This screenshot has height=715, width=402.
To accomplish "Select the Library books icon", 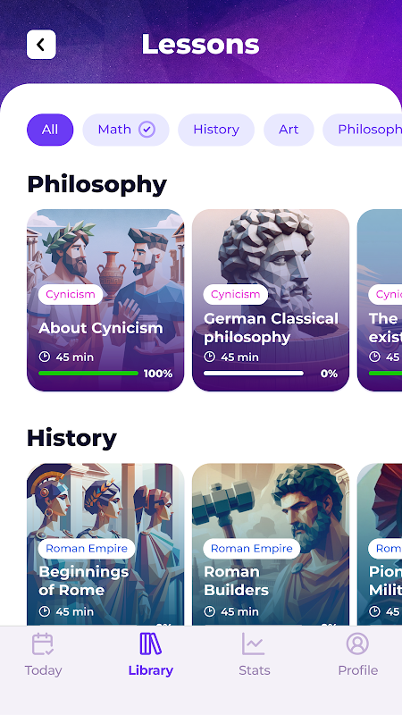I will pyautogui.click(x=150, y=643).
